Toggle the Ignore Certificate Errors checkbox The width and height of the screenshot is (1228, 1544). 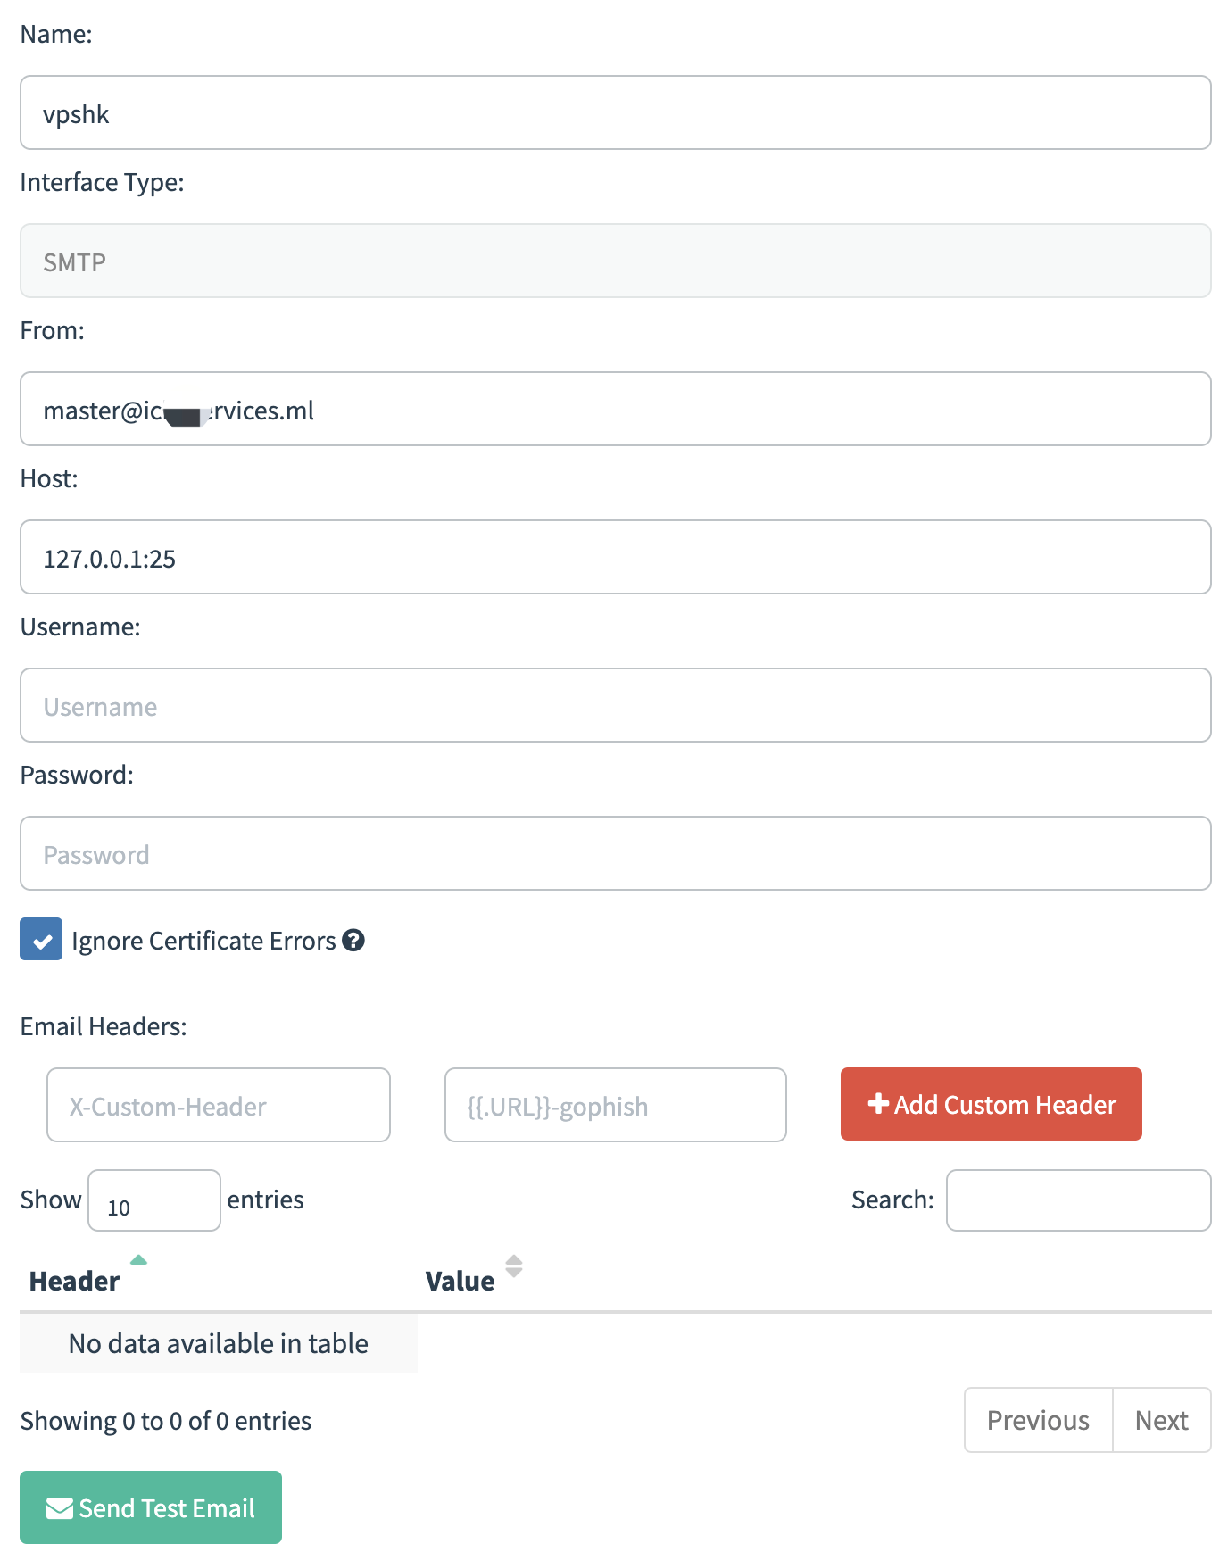click(41, 939)
